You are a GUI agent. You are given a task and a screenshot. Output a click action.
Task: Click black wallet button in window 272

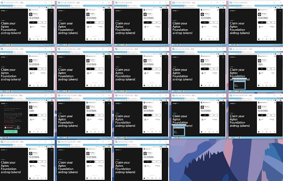tap(90, 23)
